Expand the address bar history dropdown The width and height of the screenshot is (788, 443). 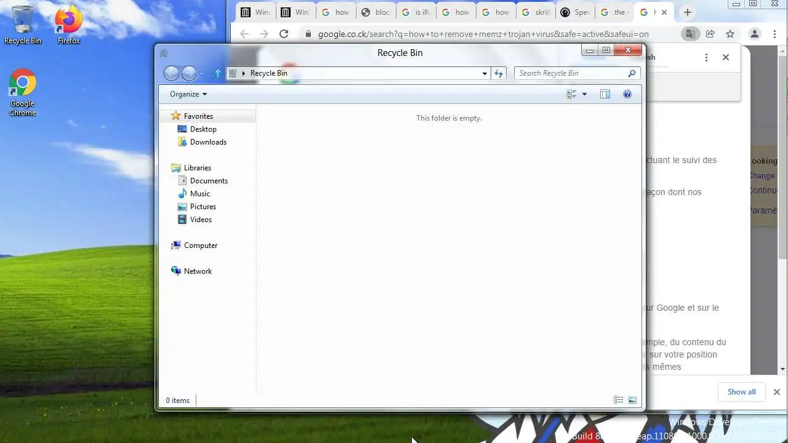coord(484,73)
